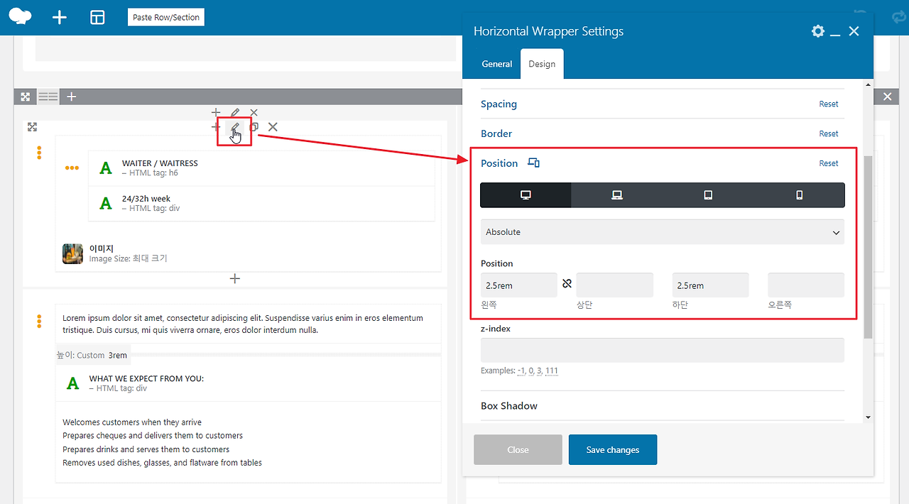Click the small upper X icon to delete the column
The image size is (909, 504).
pos(254,112)
